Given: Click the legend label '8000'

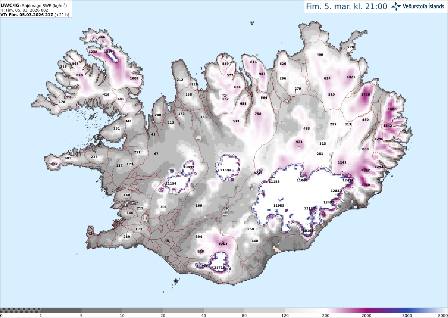Looking at the screenshot, I should pyautogui.click(x=443, y=316).
